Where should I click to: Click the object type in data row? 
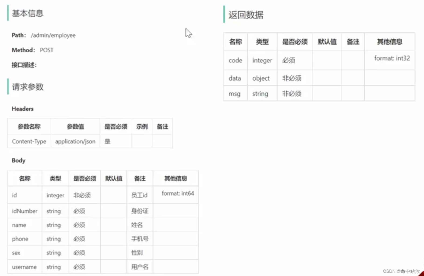(261, 78)
